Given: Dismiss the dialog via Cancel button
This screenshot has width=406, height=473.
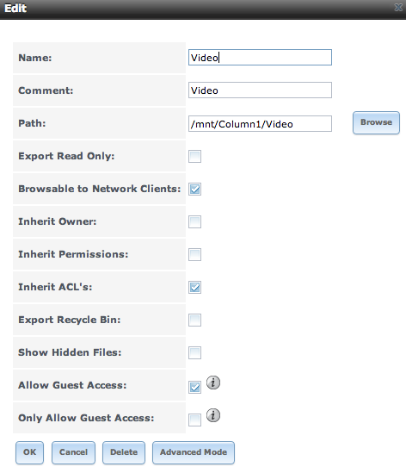Looking at the screenshot, I should (x=73, y=452).
